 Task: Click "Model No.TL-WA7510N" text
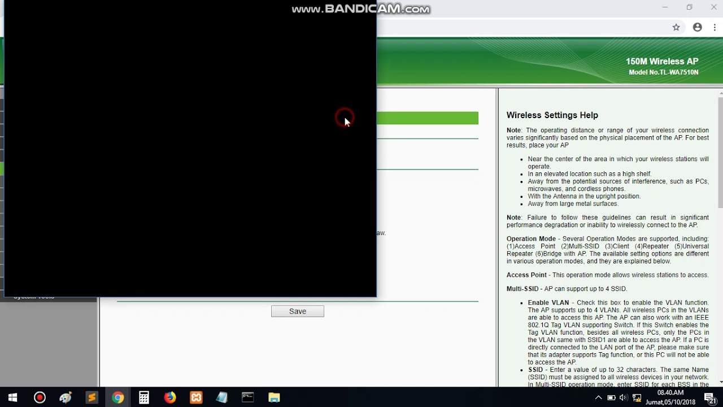[x=664, y=72]
